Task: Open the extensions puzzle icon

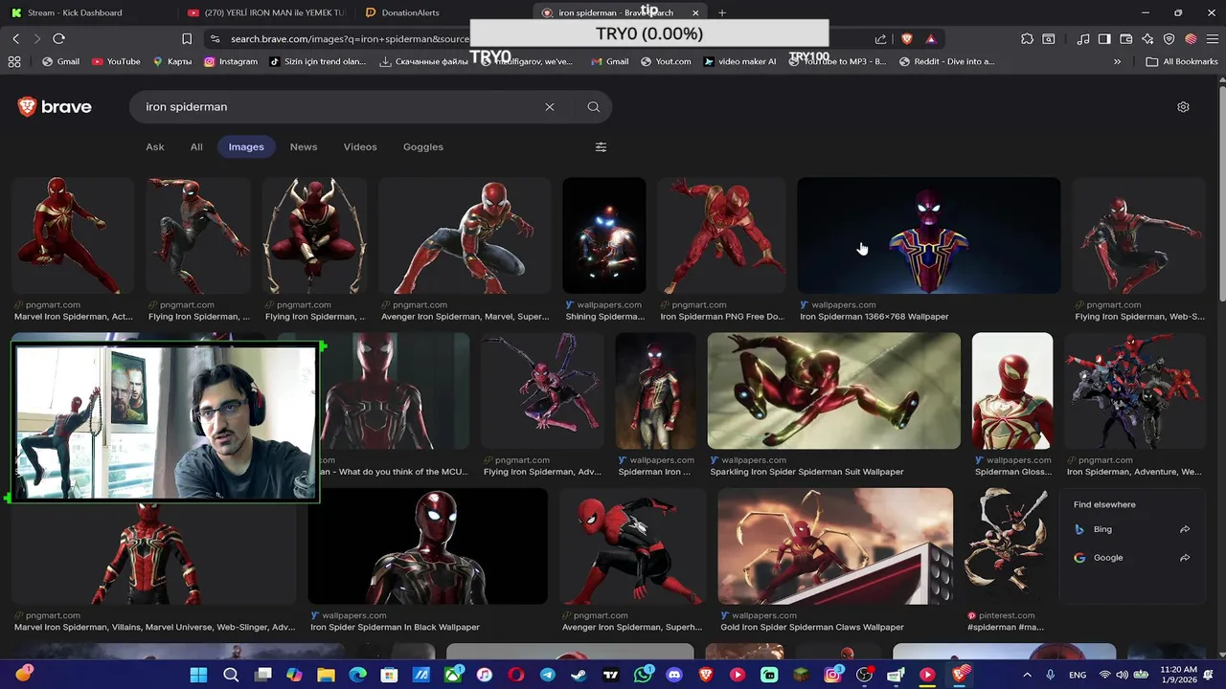Action: tap(1027, 39)
